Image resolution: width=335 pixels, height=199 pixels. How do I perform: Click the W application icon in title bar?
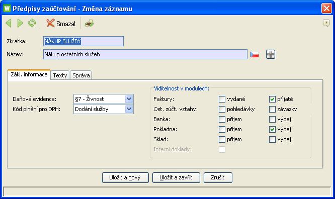(7, 9)
